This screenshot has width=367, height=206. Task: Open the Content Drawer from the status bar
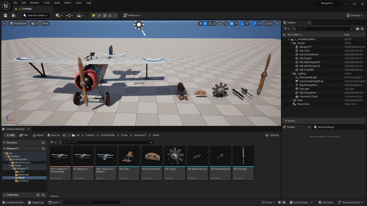coord(13,203)
